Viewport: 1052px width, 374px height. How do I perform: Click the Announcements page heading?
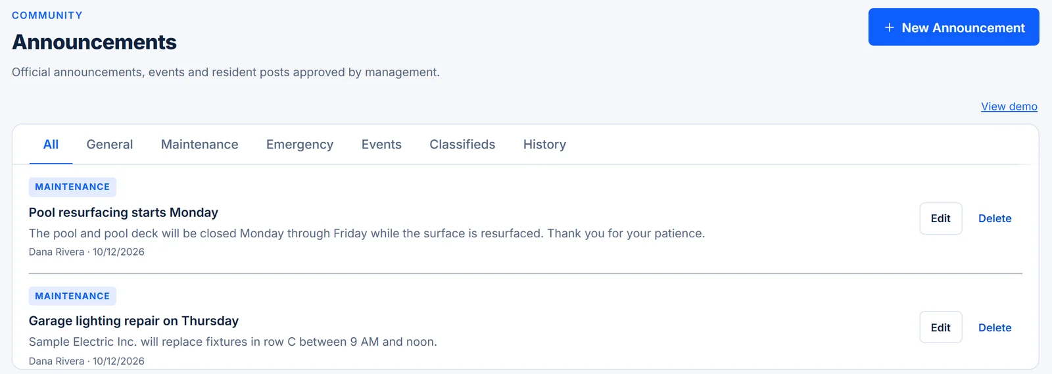click(x=94, y=42)
